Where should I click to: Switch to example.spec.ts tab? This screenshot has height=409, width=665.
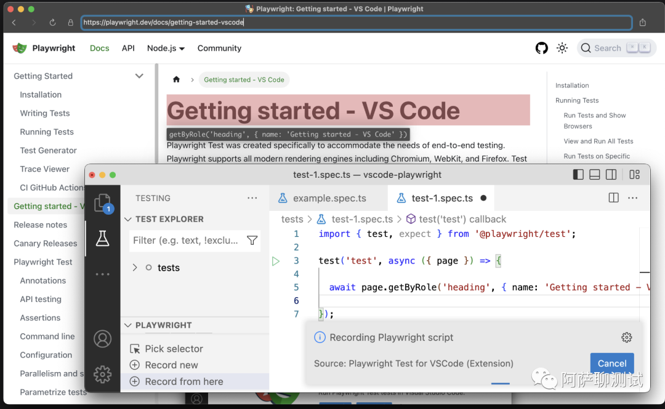tap(328, 198)
